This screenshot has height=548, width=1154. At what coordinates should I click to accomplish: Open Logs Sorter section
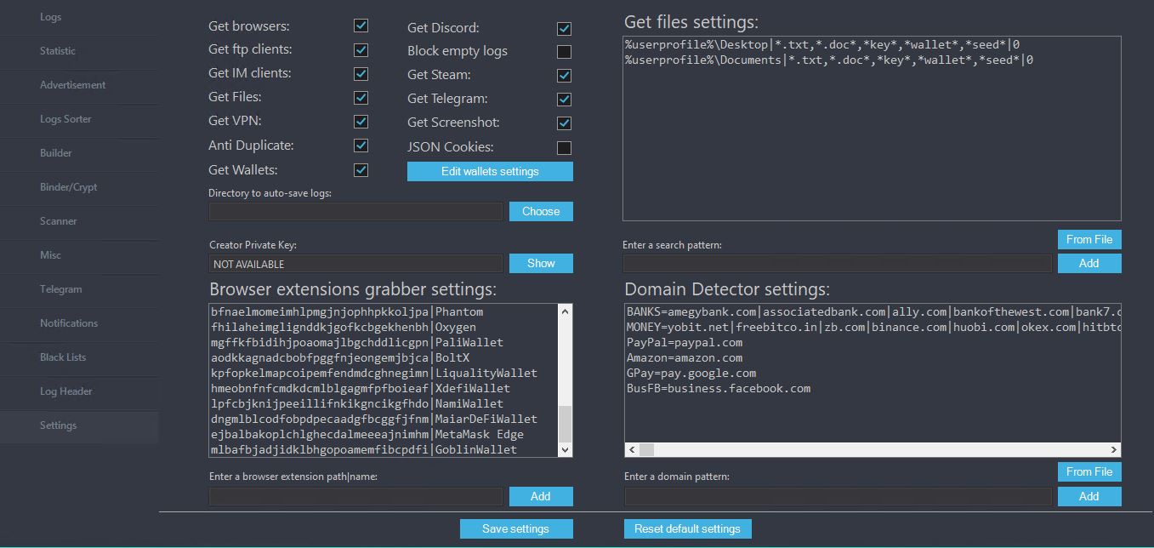pyautogui.click(x=79, y=119)
